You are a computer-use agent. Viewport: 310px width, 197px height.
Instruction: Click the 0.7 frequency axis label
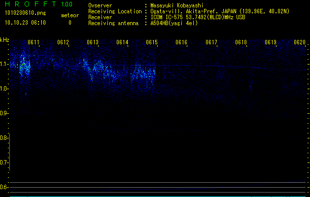click(3, 163)
